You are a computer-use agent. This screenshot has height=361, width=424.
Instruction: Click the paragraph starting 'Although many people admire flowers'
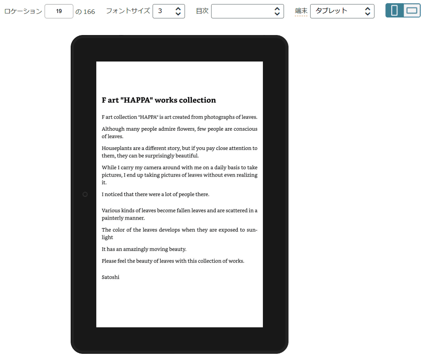click(180, 132)
